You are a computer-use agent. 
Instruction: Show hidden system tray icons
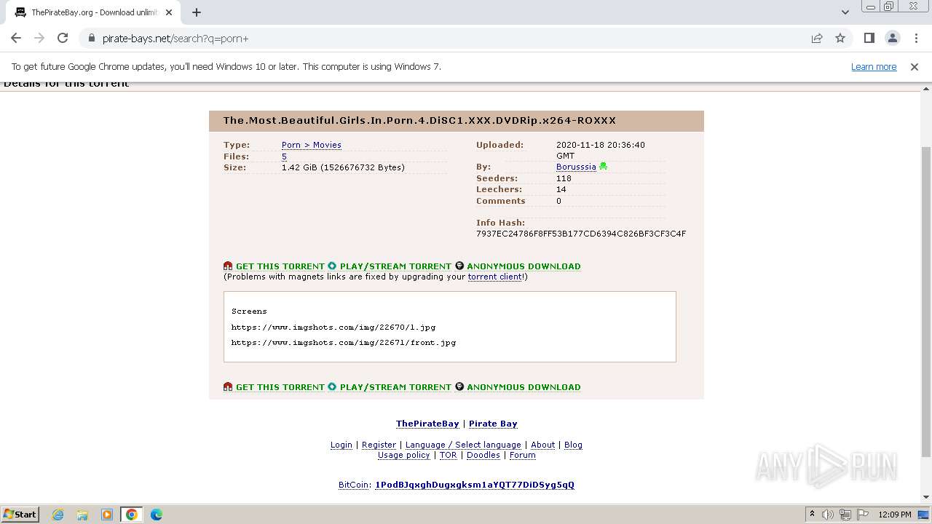click(812, 515)
